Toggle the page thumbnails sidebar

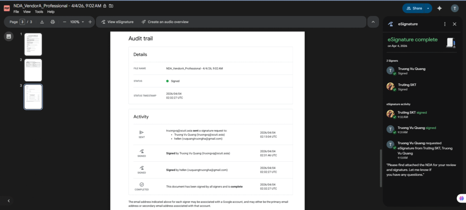pyautogui.click(x=9, y=37)
